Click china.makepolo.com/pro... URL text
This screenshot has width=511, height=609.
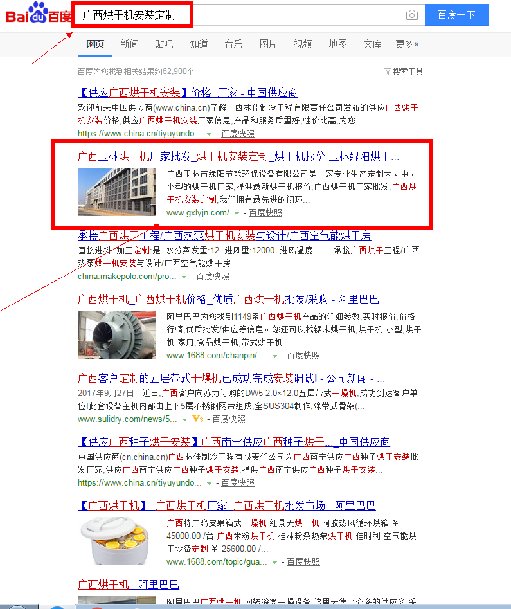(127, 277)
